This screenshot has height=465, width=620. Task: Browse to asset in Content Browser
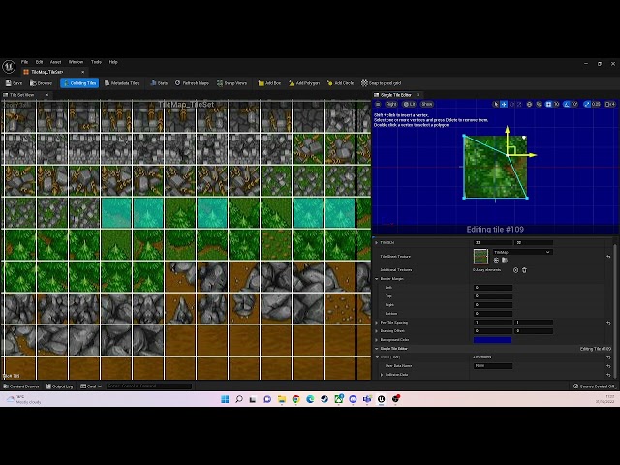coord(41,83)
